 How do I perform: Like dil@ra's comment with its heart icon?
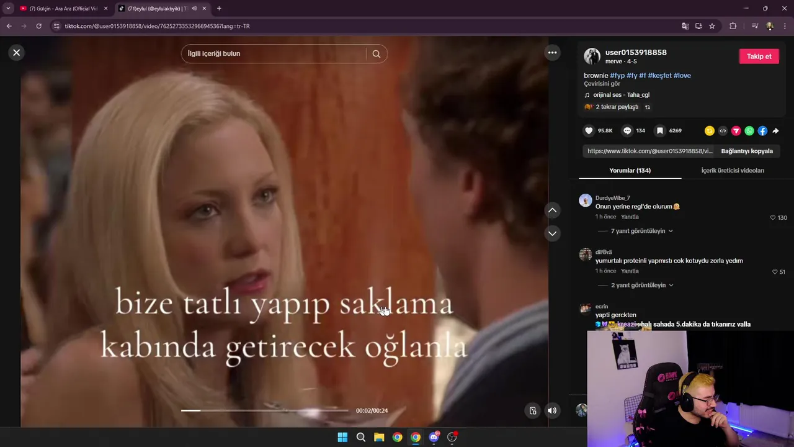[775, 272]
